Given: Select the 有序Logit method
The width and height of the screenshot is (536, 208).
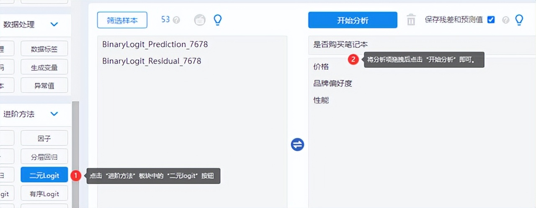Looking at the screenshot, I should 44,194.
